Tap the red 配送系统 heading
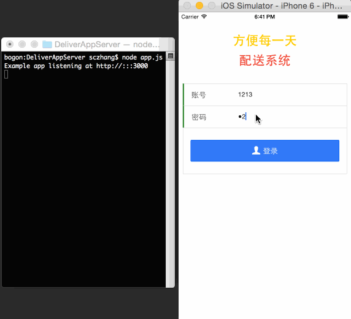The image size is (351, 319). click(265, 61)
